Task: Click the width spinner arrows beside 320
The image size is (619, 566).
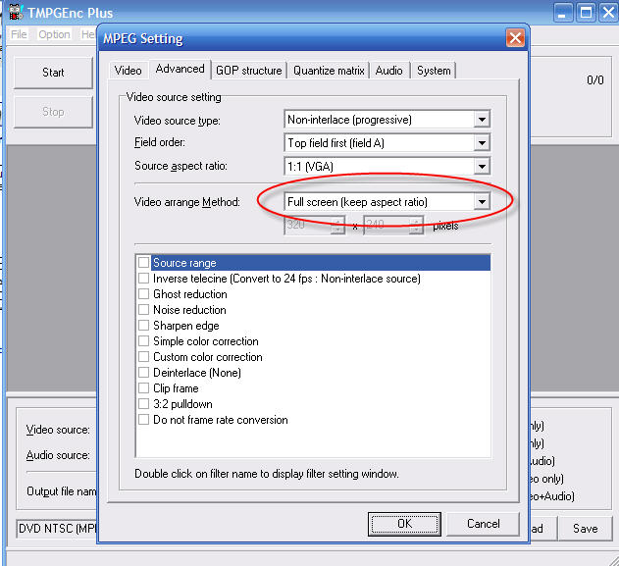Action: click(337, 226)
